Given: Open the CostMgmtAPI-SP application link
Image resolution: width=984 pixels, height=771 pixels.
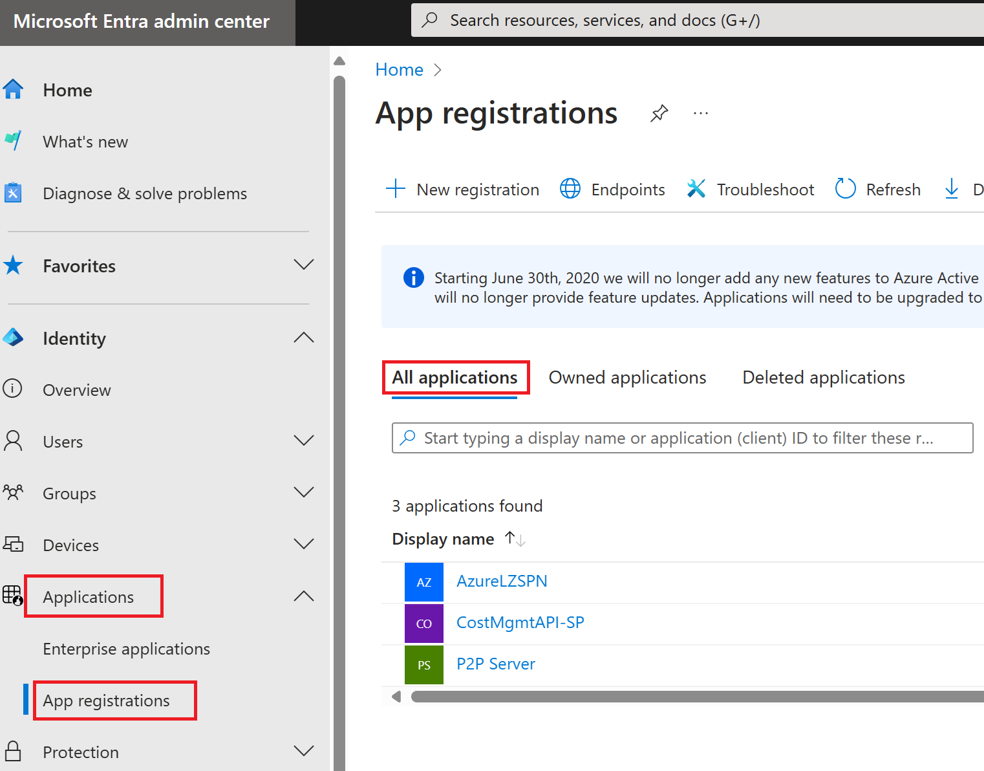Looking at the screenshot, I should pyautogui.click(x=520, y=622).
